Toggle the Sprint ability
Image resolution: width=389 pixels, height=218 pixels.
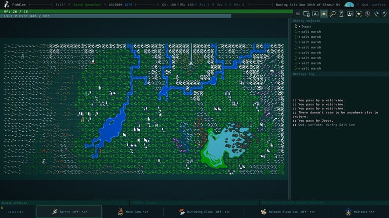[69, 212]
